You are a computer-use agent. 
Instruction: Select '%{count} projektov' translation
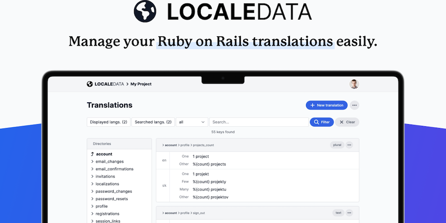(210, 197)
